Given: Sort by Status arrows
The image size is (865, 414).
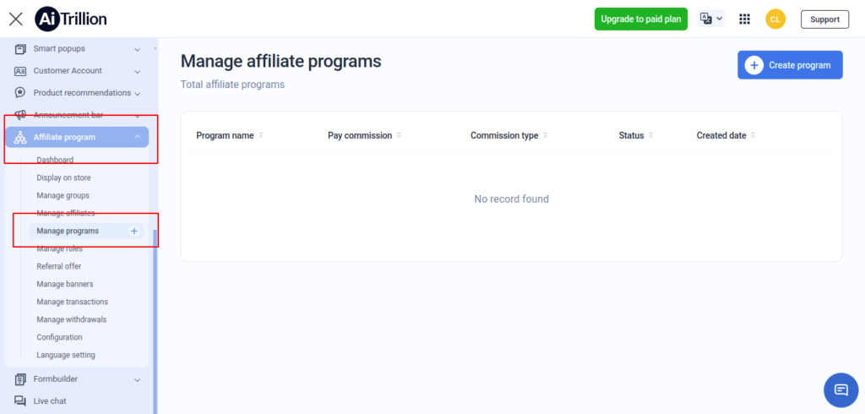Looking at the screenshot, I should (x=651, y=135).
